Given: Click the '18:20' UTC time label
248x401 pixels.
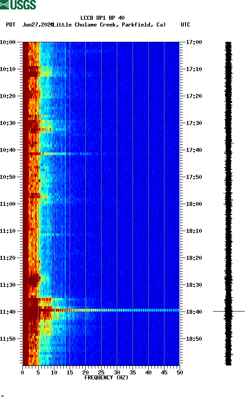Looking at the screenshot, I should [194, 258].
